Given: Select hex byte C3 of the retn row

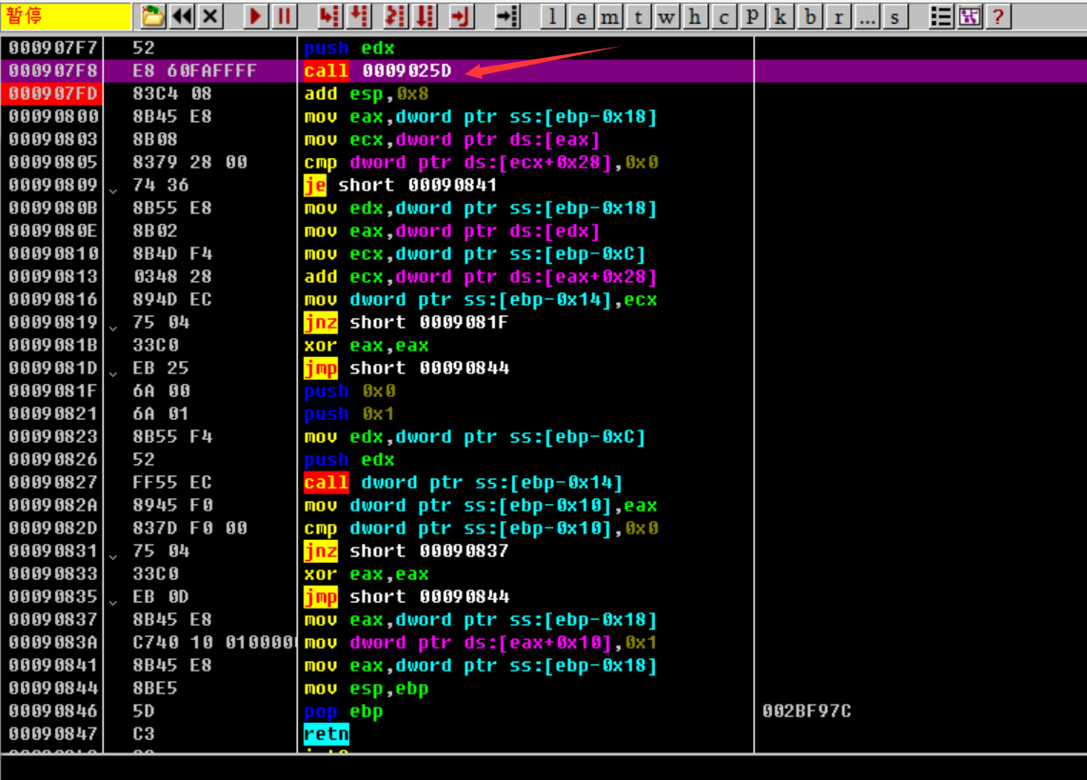Looking at the screenshot, I should point(144,734).
